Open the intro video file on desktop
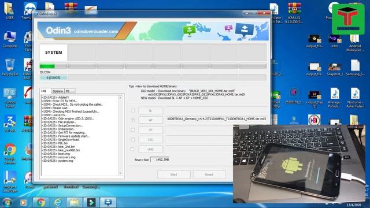 pyautogui.click(x=335, y=41)
